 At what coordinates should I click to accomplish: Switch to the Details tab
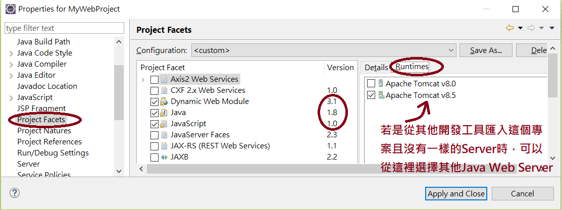(x=376, y=67)
